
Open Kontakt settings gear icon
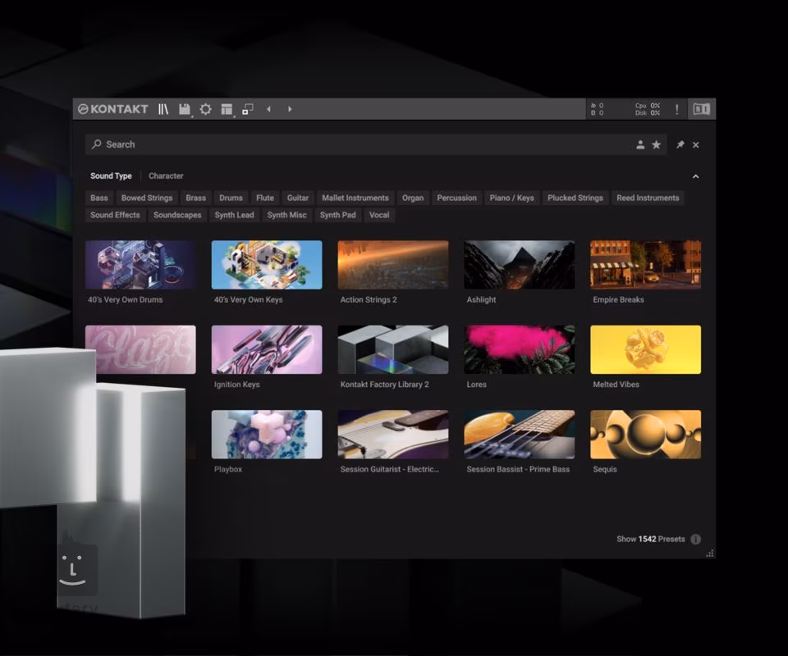[x=205, y=109]
